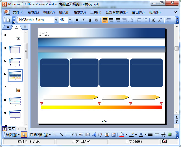The height and width of the screenshot is (147, 181).
Task: Open the font name dropdown
Action: (x=56, y=20)
